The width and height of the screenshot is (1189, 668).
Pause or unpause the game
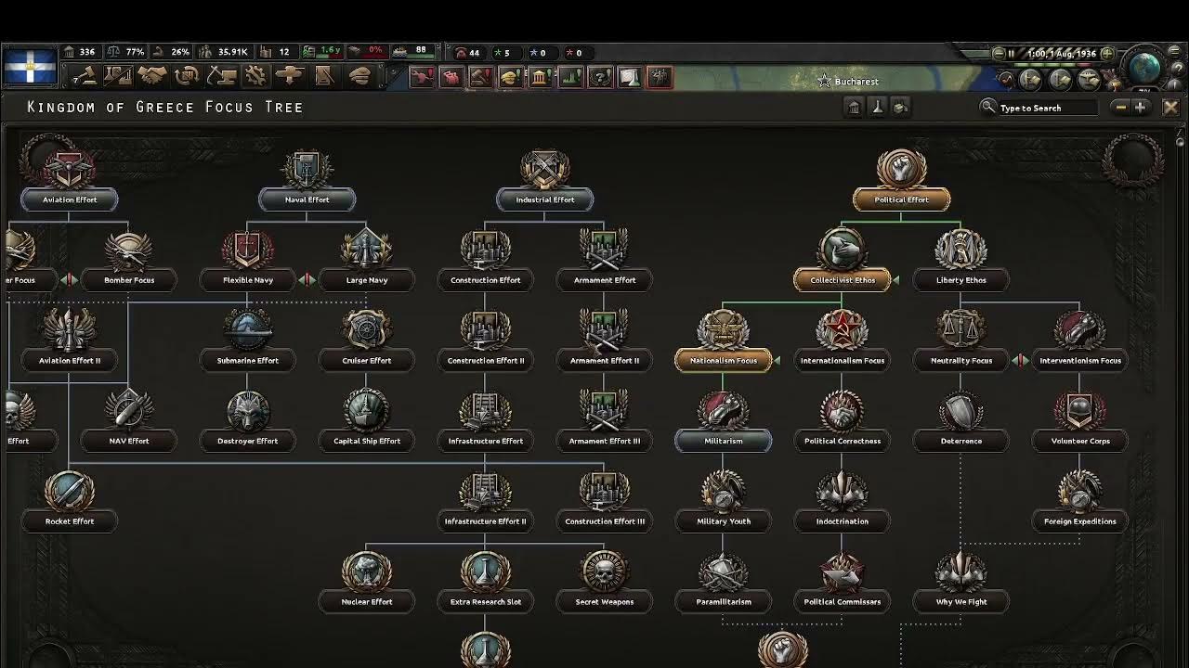click(x=1012, y=54)
